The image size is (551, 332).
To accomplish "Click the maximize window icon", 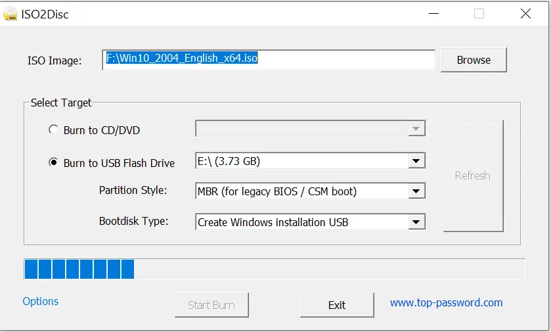I will click(x=479, y=14).
